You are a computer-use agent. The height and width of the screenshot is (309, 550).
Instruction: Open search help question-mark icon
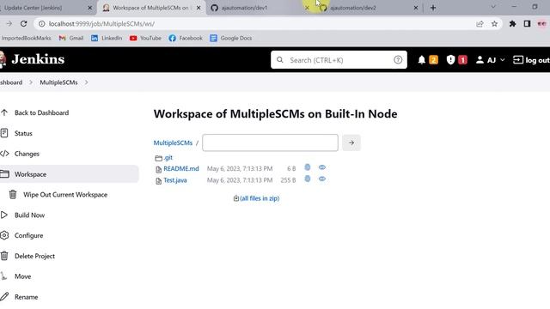click(398, 60)
